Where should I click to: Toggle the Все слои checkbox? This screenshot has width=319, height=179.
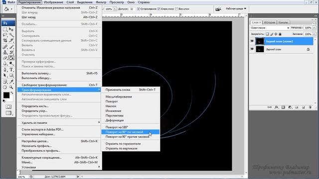[x=176, y=9]
